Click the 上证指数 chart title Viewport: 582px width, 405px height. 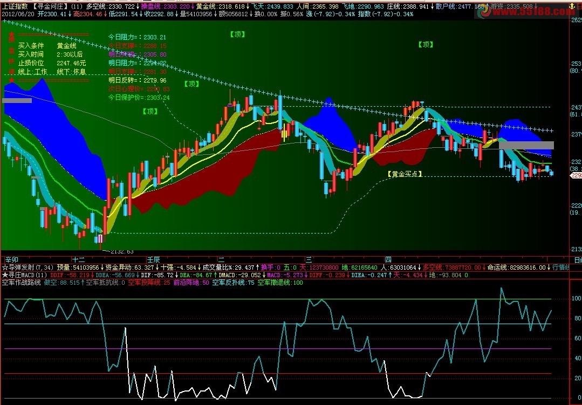coord(15,6)
